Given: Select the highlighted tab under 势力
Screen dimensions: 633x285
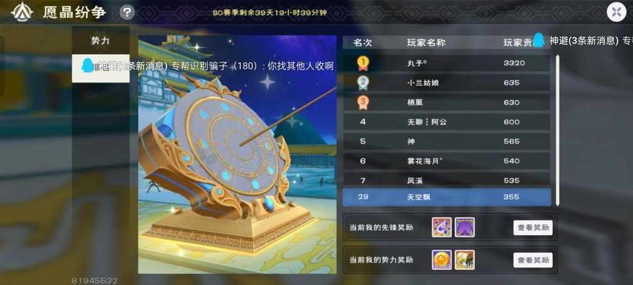Looking at the screenshot, I should [101, 69].
